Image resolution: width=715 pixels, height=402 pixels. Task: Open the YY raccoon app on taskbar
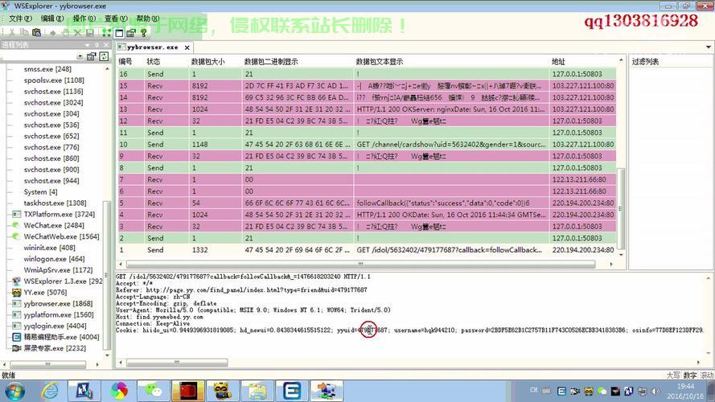[x=223, y=391]
